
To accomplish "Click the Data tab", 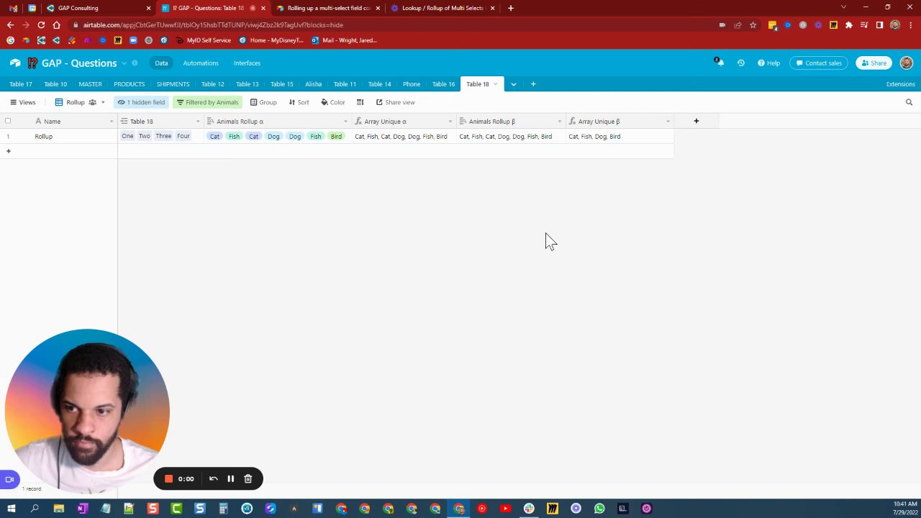I will (x=161, y=63).
